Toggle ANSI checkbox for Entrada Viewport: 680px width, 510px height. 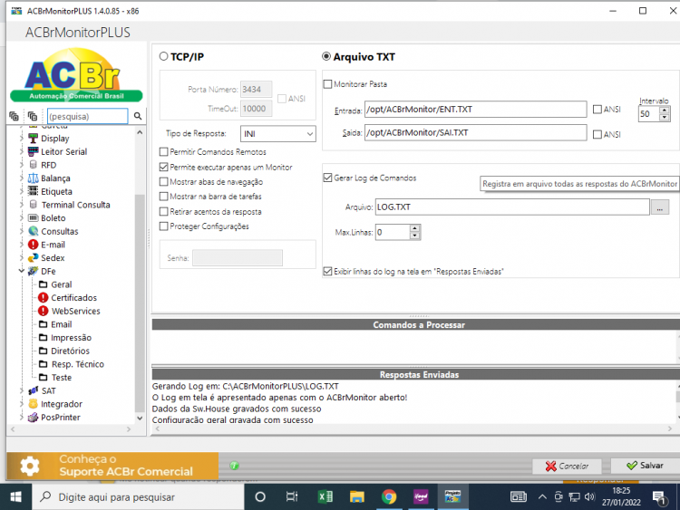pyautogui.click(x=597, y=110)
